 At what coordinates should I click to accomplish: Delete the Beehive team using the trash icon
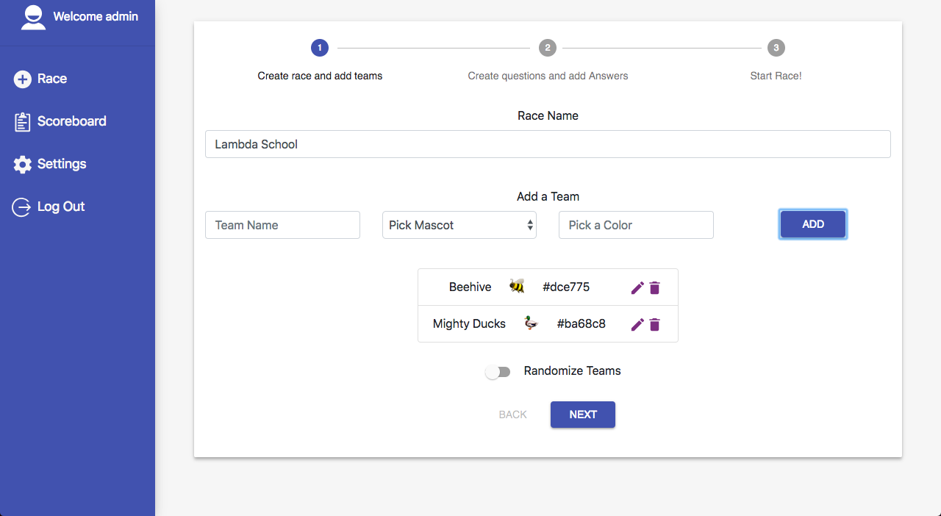pyautogui.click(x=655, y=287)
